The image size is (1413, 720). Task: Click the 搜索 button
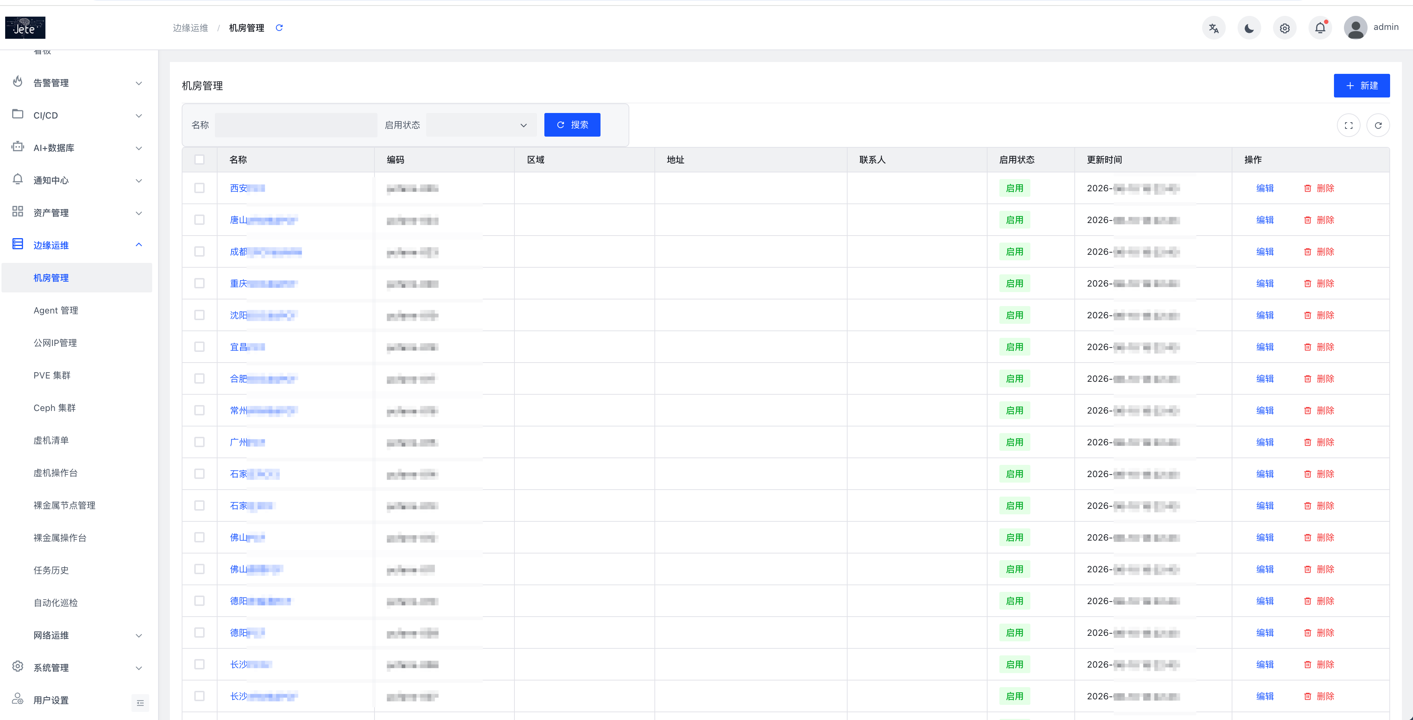coord(572,125)
